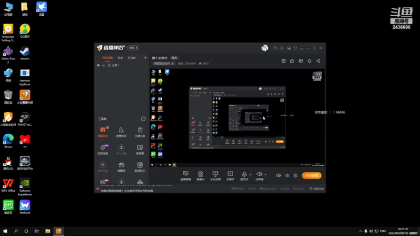Click the feedback message icon in title bar

(281, 48)
